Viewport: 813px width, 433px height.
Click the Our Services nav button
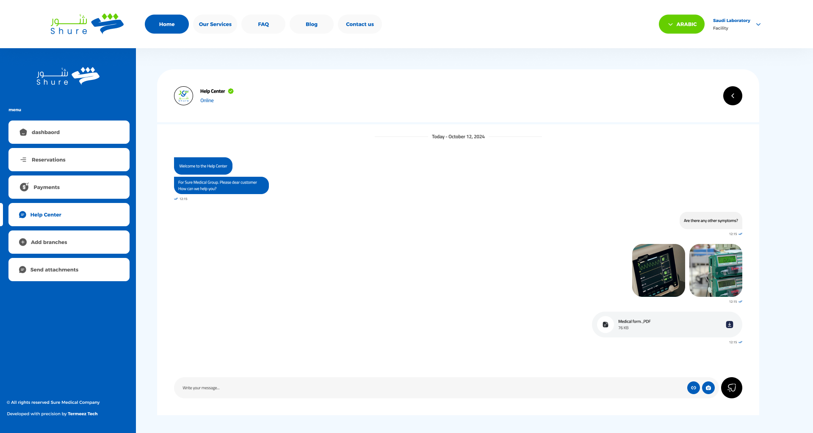tap(215, 24)
